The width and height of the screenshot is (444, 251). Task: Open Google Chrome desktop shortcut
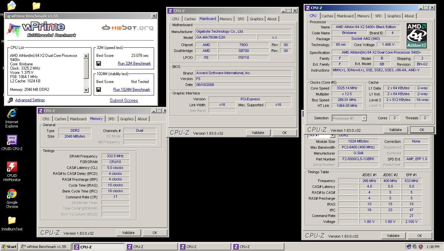[x=12, y=198]
